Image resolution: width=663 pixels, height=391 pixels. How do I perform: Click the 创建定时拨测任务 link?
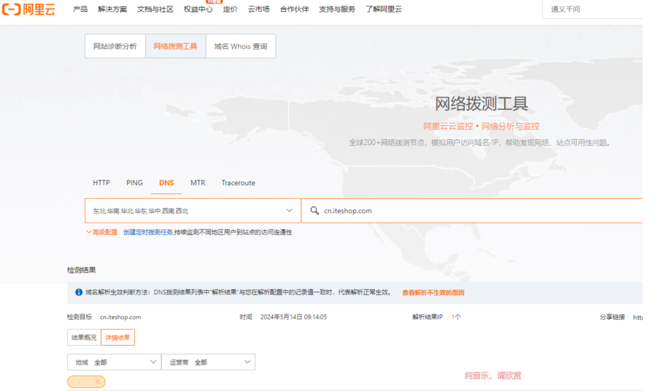[x=148, y=232]
